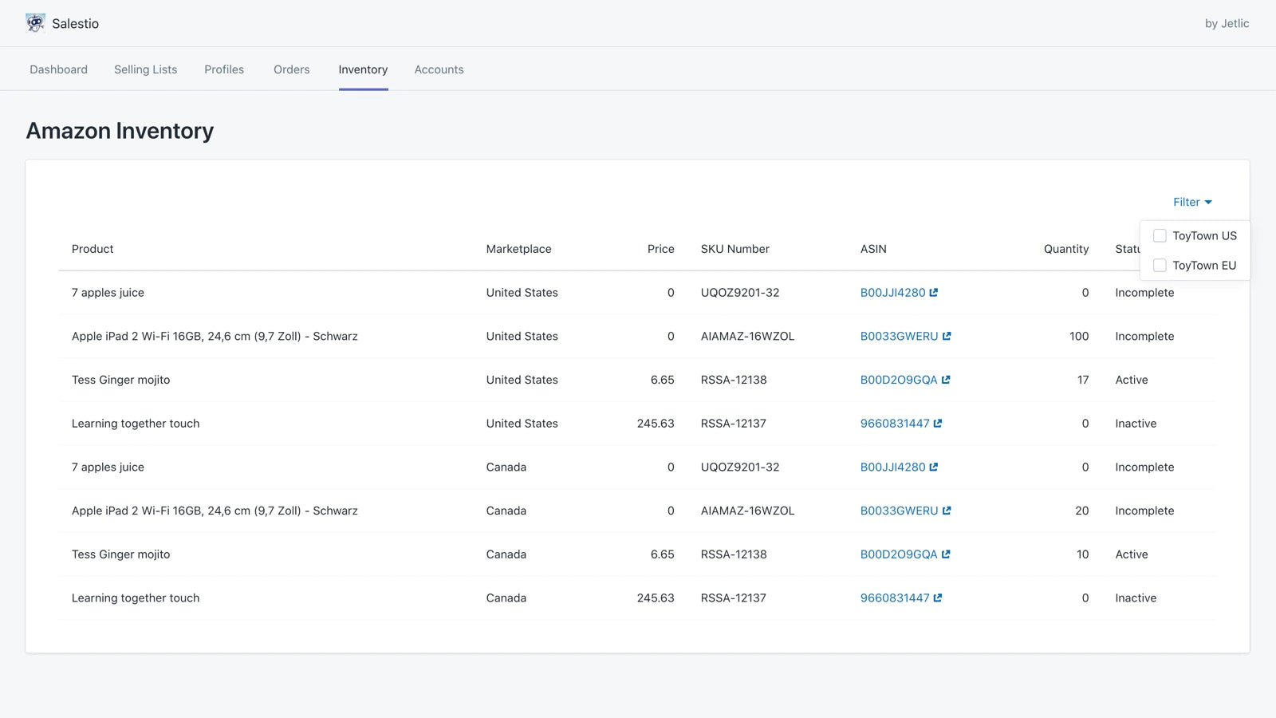The image size is (1276, 718).
Task: Select the Profiles tab
Action: pyautogui.click(x=224, y=69)
